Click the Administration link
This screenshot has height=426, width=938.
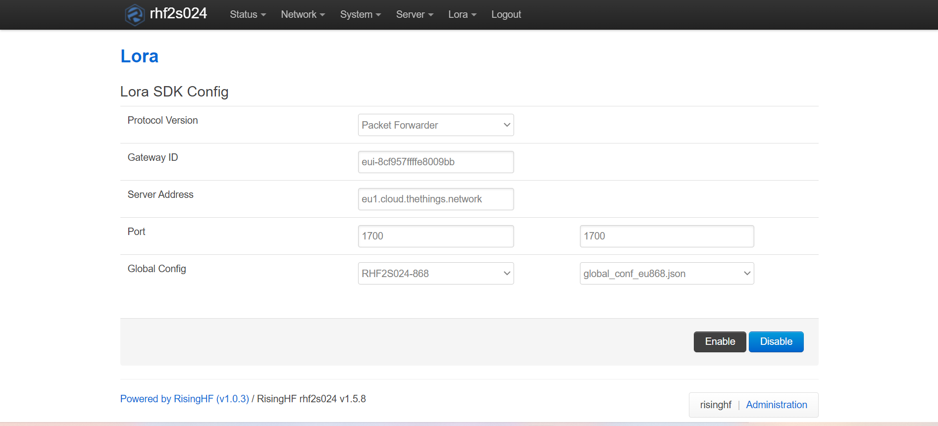pos(776,405)
